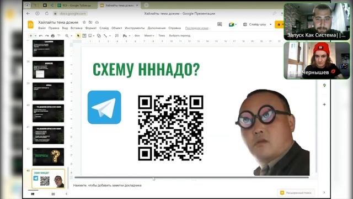353x199 pixels.
Task: Expand the Слайд-шоу dropdown arrow
Action: click(271, 24)
